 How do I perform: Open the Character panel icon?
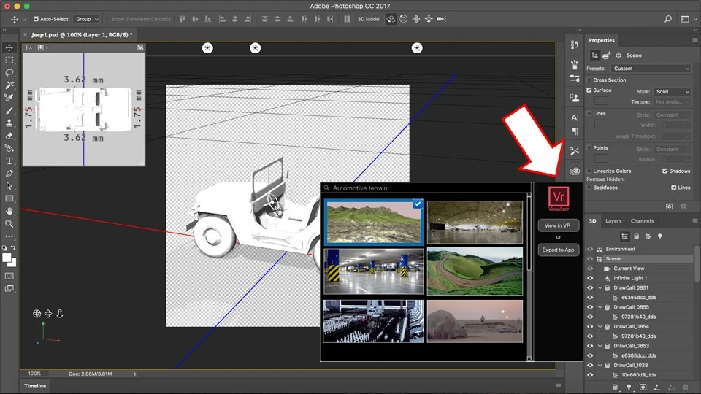(x=575, y=117)
